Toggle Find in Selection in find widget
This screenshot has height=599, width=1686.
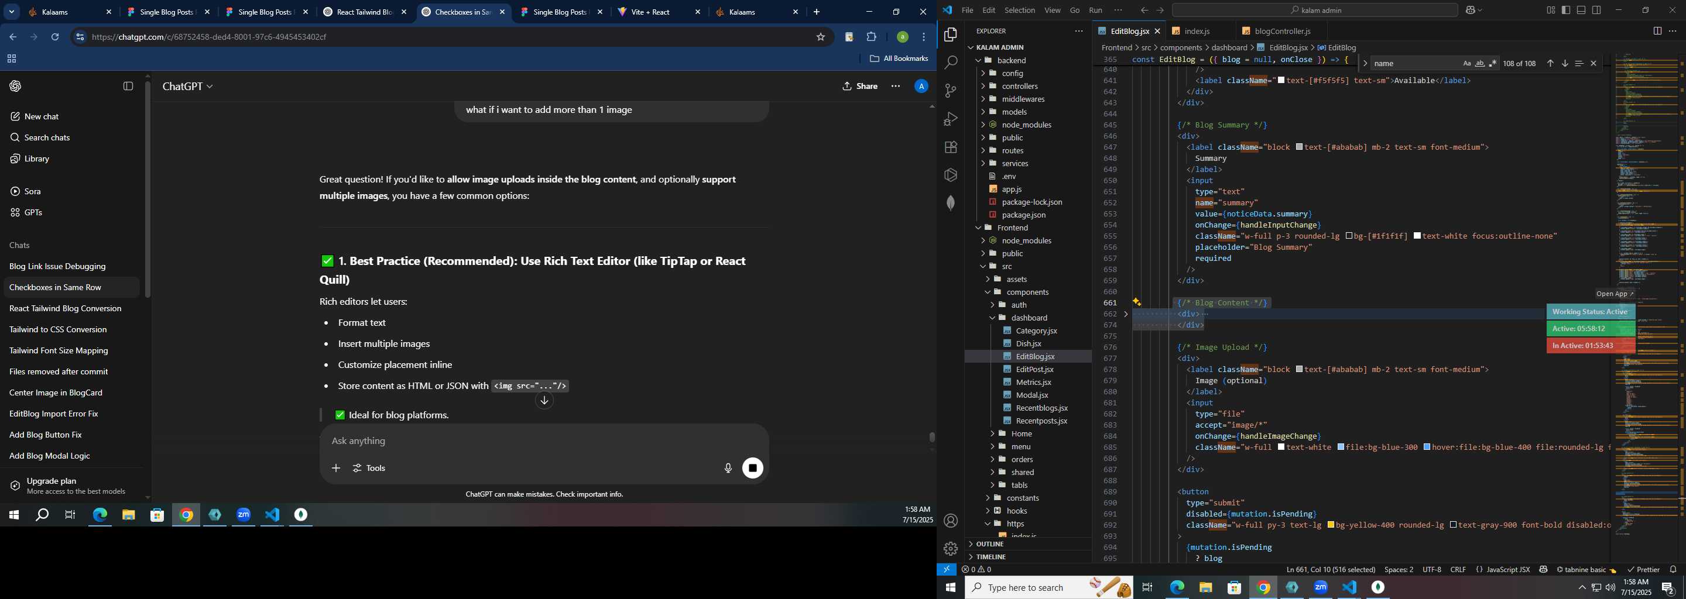click(x=1579, y=63)
